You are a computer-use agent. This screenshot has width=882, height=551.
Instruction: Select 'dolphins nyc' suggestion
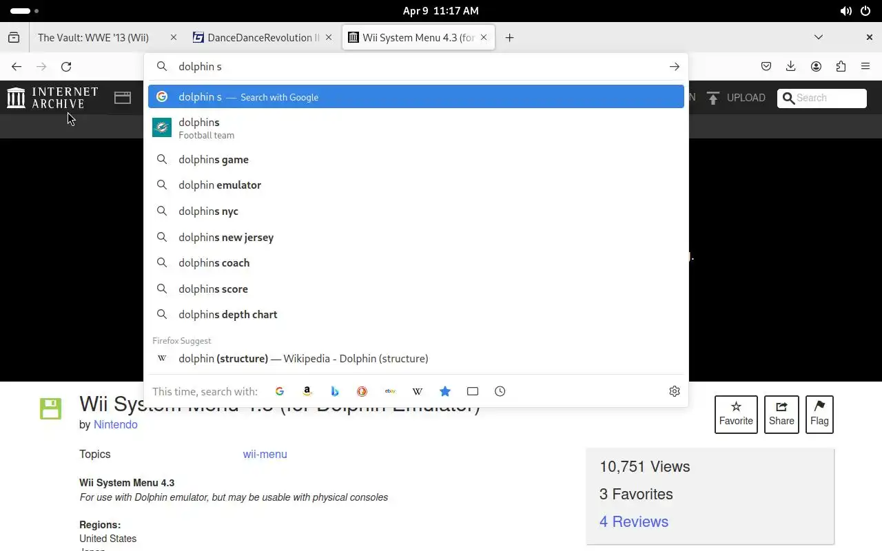416,211
